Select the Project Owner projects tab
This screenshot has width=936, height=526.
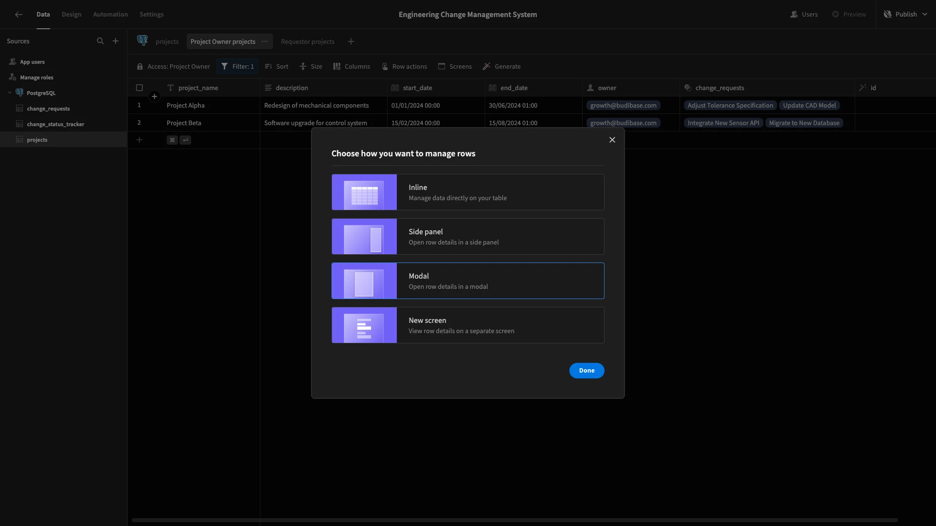pyautogui.click(x=223, y=41)
